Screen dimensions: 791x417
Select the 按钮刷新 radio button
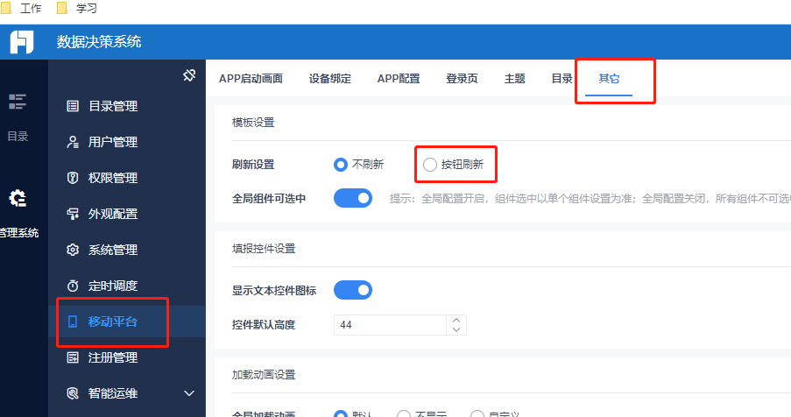[430, 165]
